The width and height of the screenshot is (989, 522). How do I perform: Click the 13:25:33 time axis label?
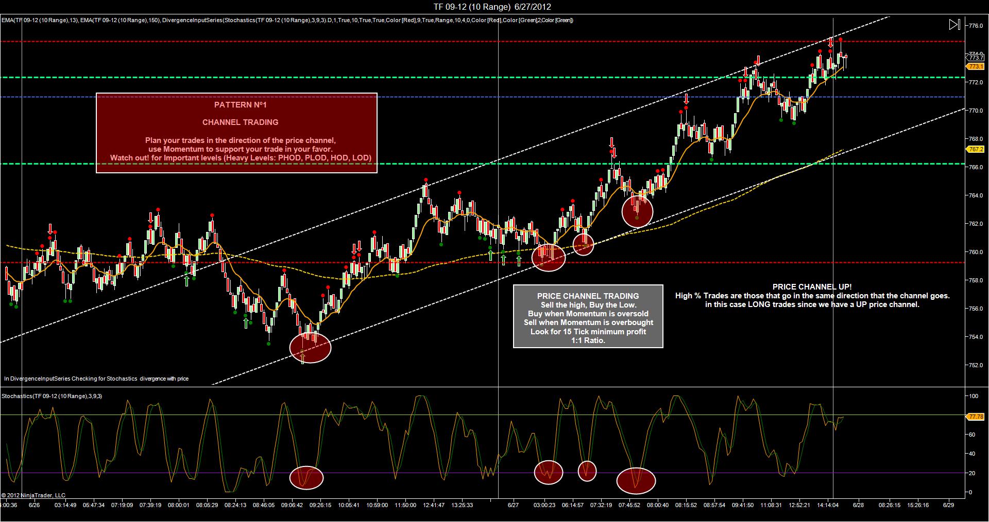(462, 505)
